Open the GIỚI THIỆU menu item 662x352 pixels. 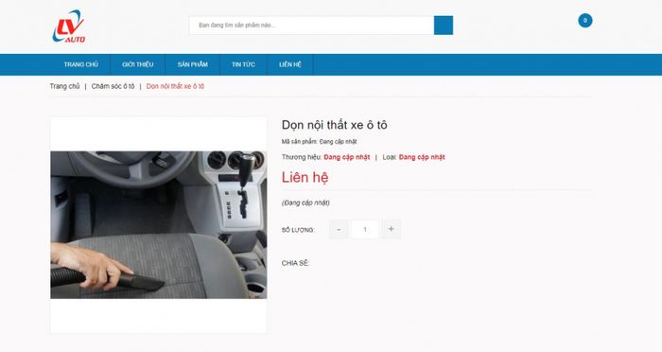[138, 64]
